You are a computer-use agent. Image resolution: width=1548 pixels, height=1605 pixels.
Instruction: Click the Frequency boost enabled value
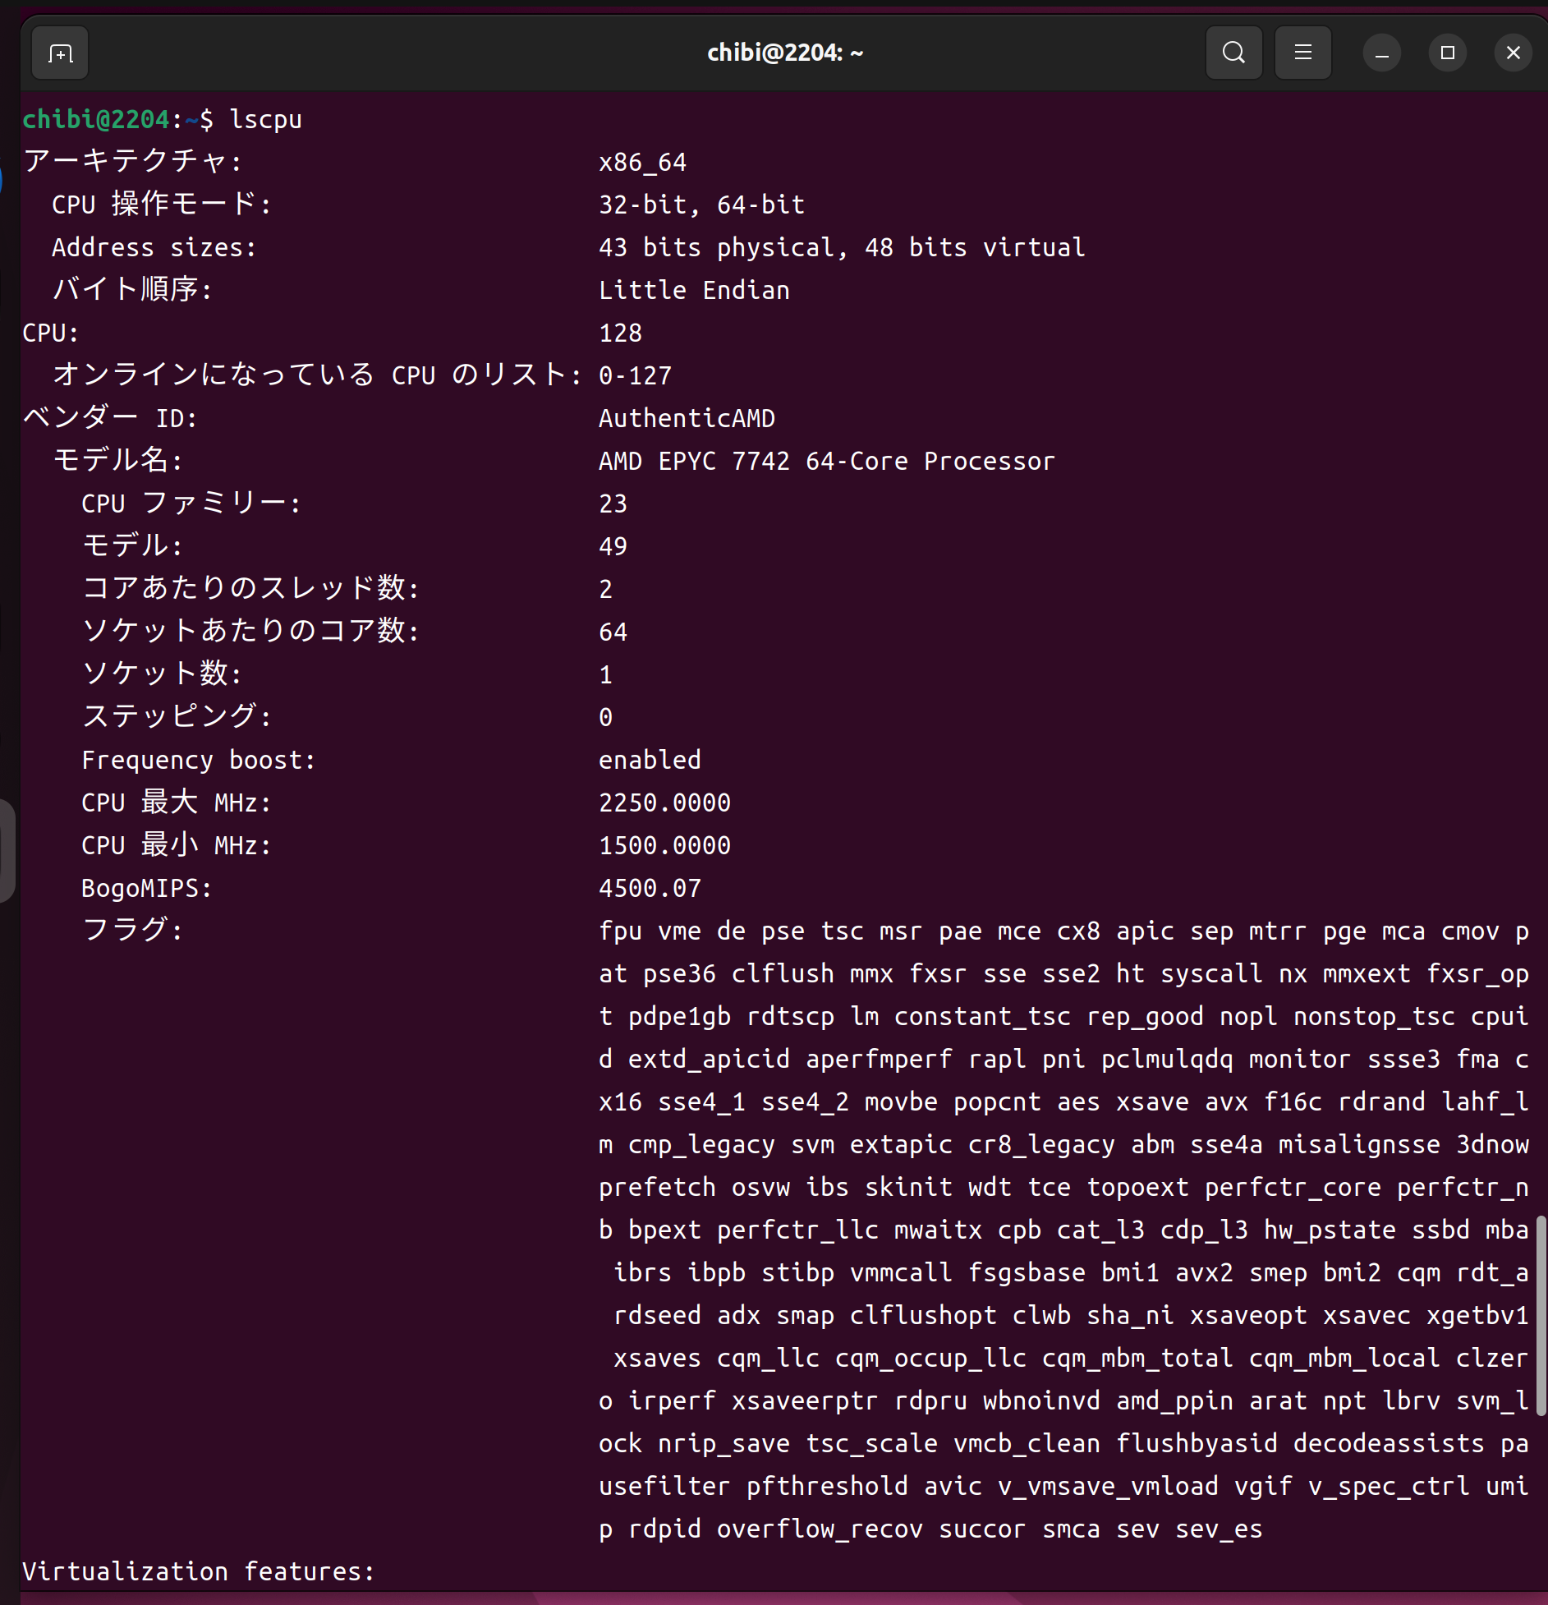click(650, 761)
